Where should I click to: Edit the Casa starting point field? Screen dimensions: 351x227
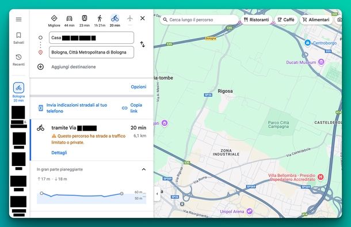pyautogui.click(x=91, y=37)
